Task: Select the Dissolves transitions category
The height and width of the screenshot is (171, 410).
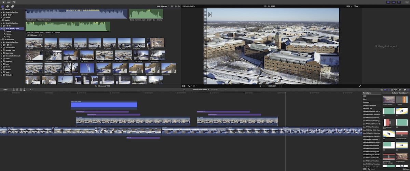Action: pos(366,102)
